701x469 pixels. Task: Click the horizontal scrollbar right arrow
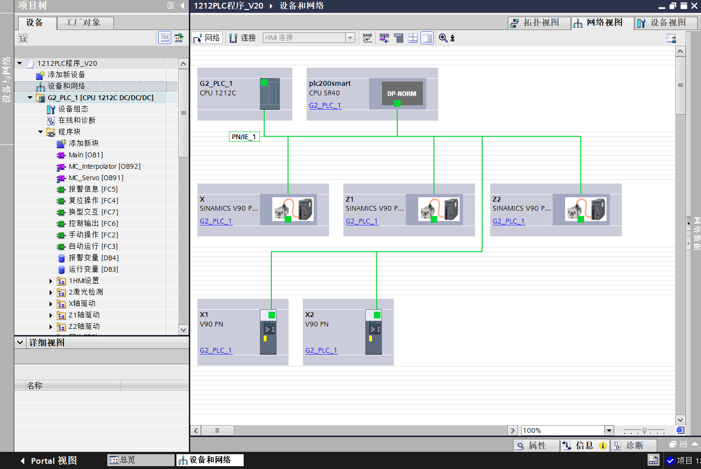coord(513,430)
